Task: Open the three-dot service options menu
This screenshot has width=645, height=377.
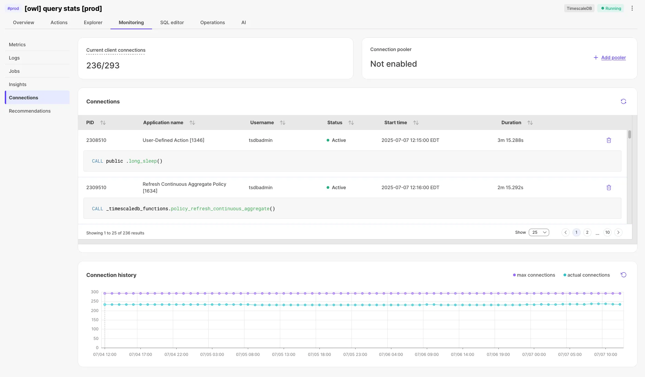Action: click(x=632, y=9)
